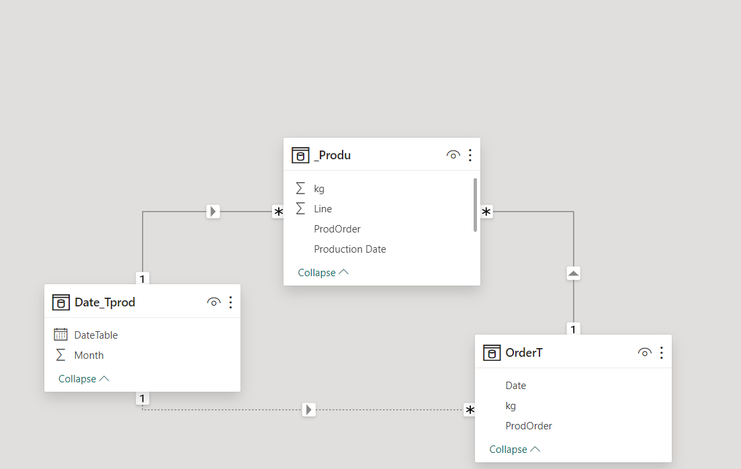Toggle visibility of _Produ table

coord(453,155)
